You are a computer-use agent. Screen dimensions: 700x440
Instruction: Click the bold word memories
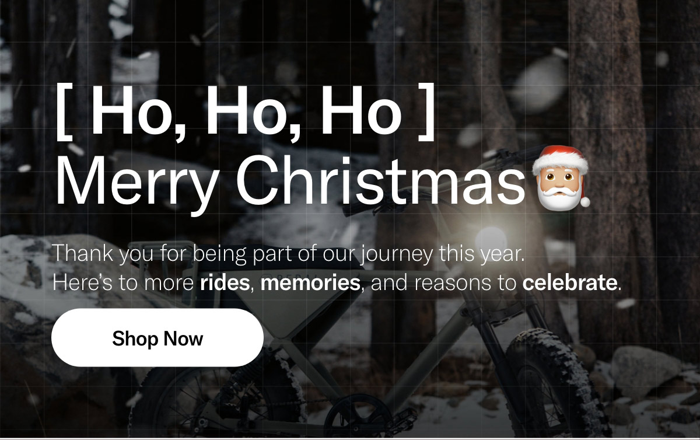click(310, 284)
